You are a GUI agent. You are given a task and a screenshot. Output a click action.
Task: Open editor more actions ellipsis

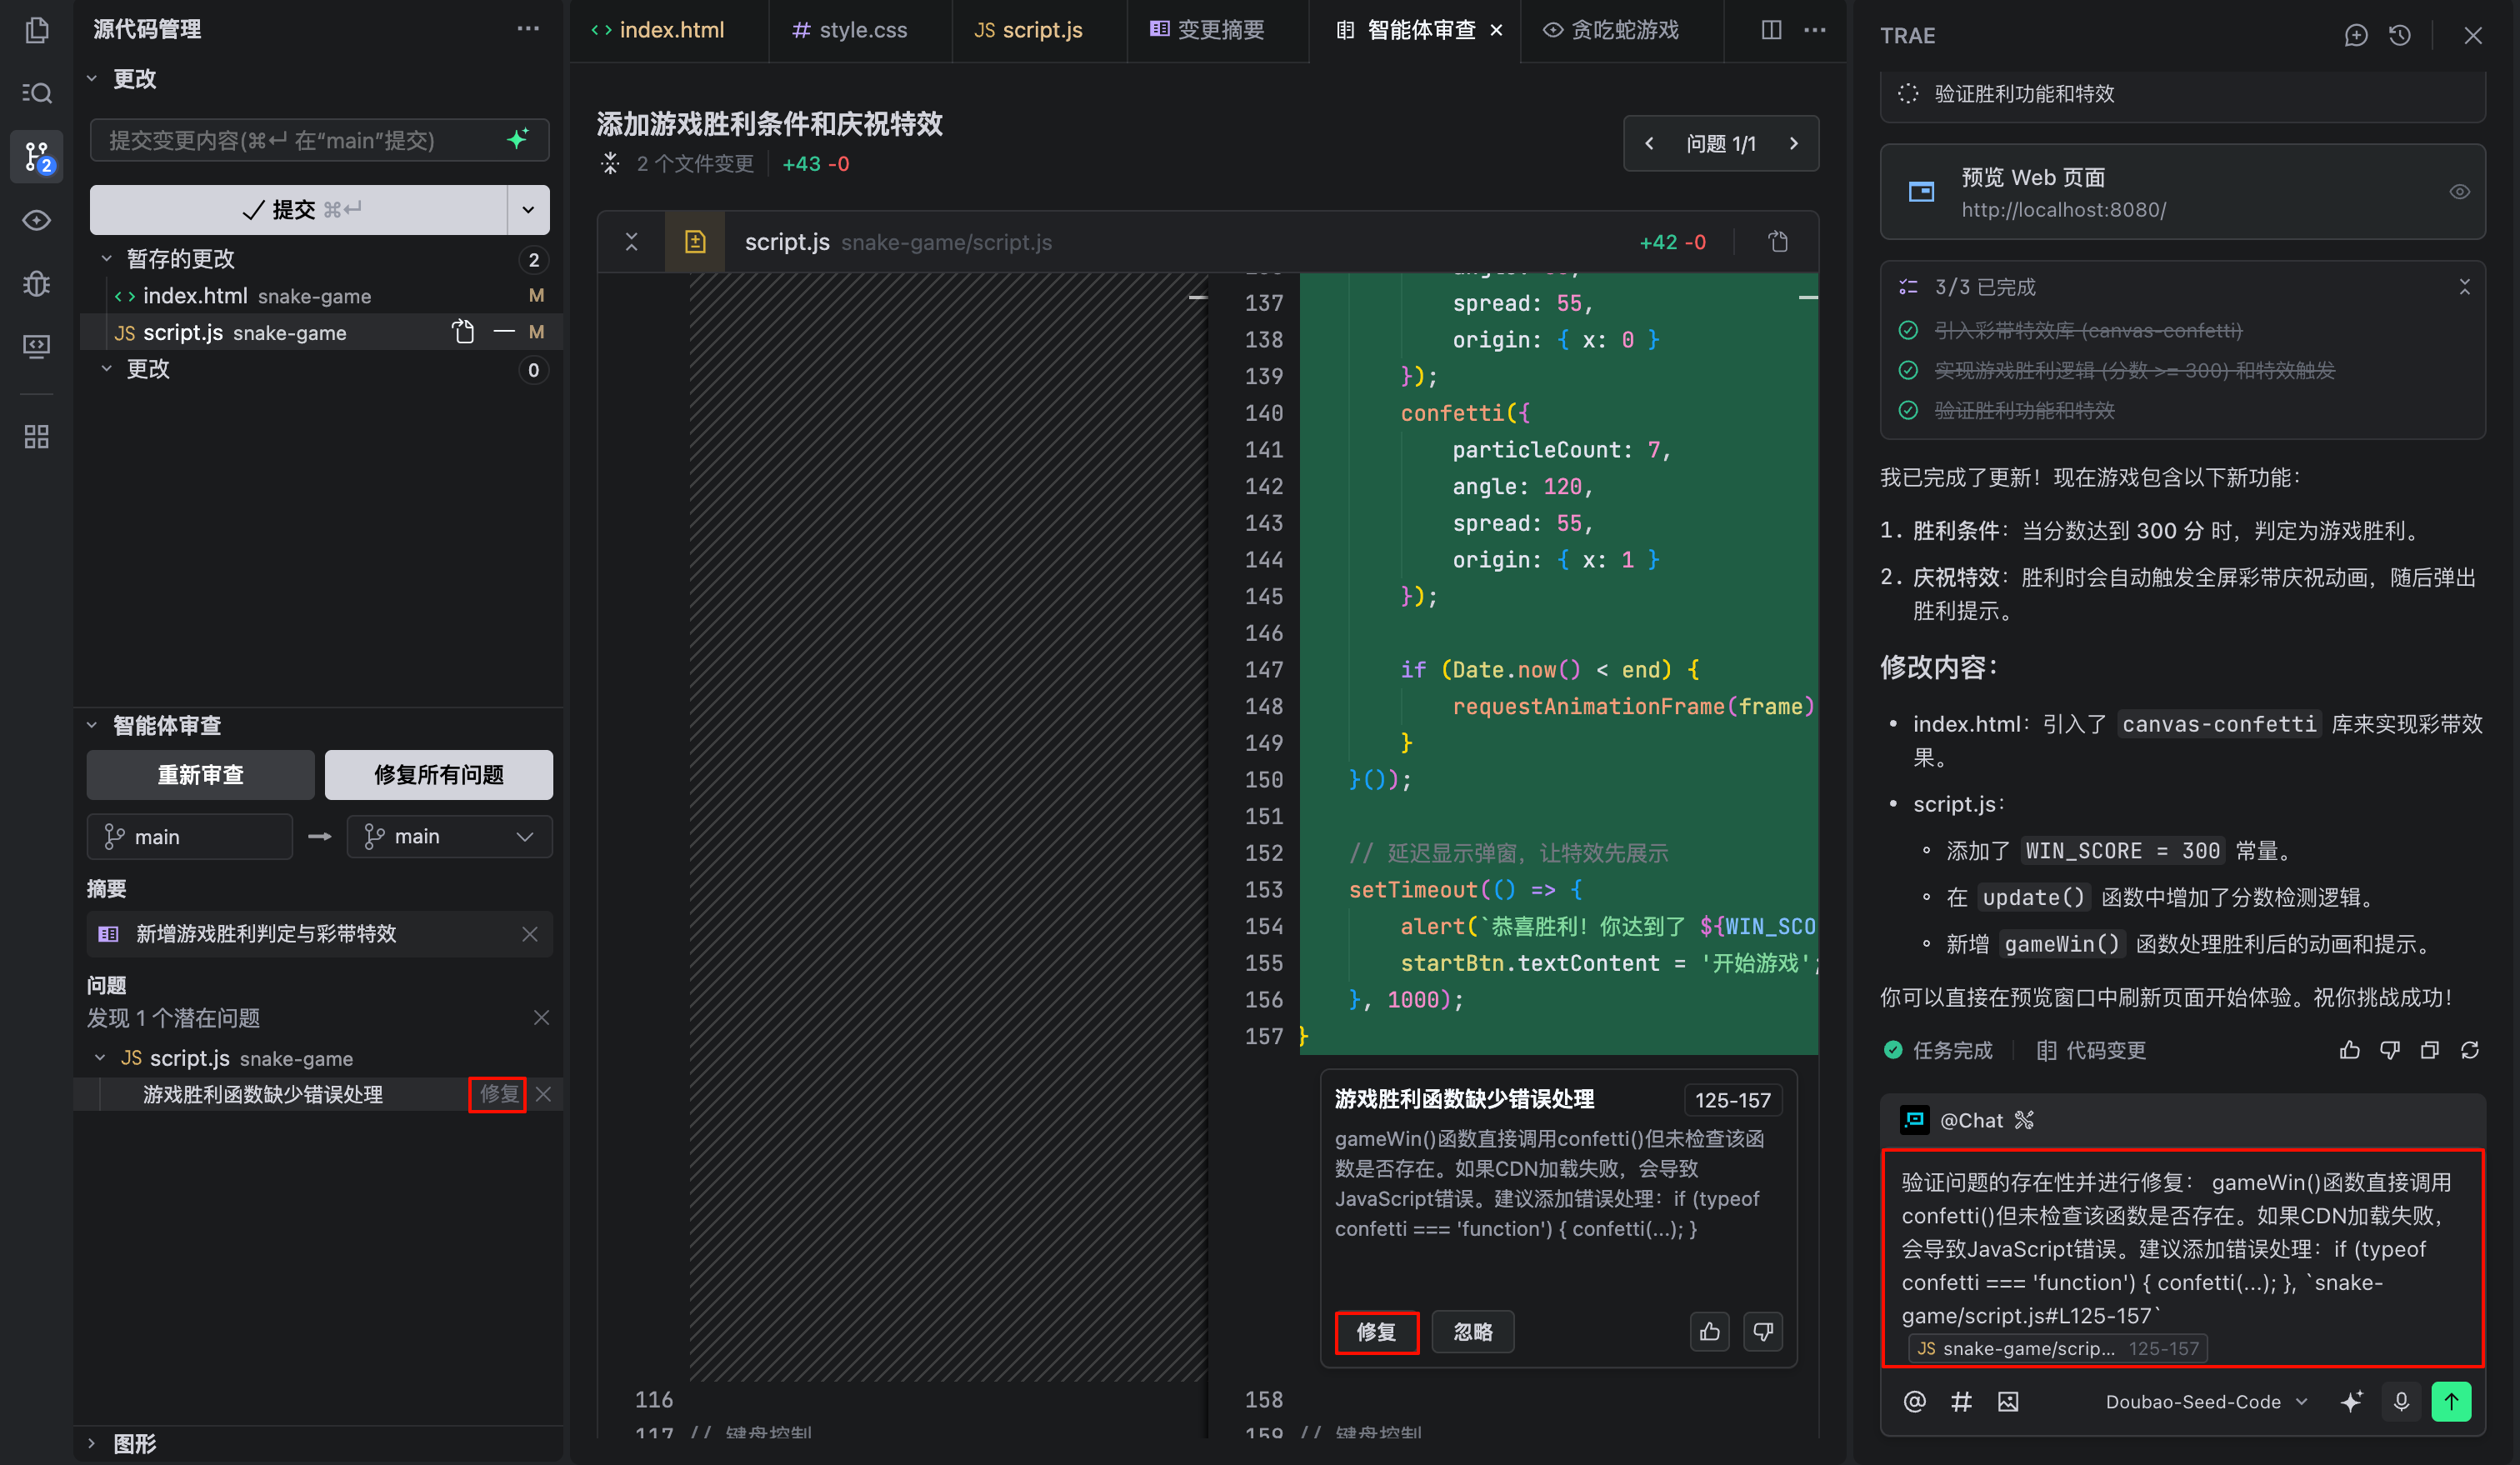click(x=1815, y=30)
